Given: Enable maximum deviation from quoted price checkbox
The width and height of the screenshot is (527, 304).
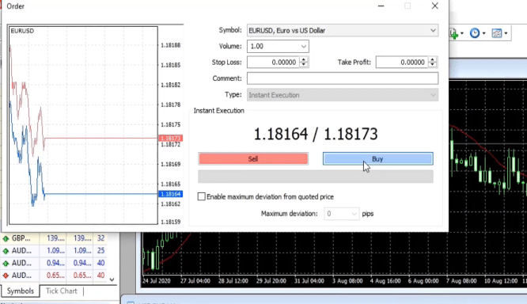Looking at the screenshot, I should [x=201, y=196].
